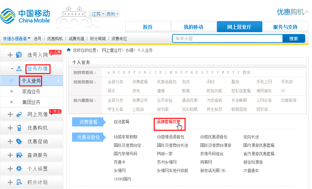The width and height of the screenshot is (312, 189).
Task: Open the 动感非常假期 link
Action: [x=126, y=137]
